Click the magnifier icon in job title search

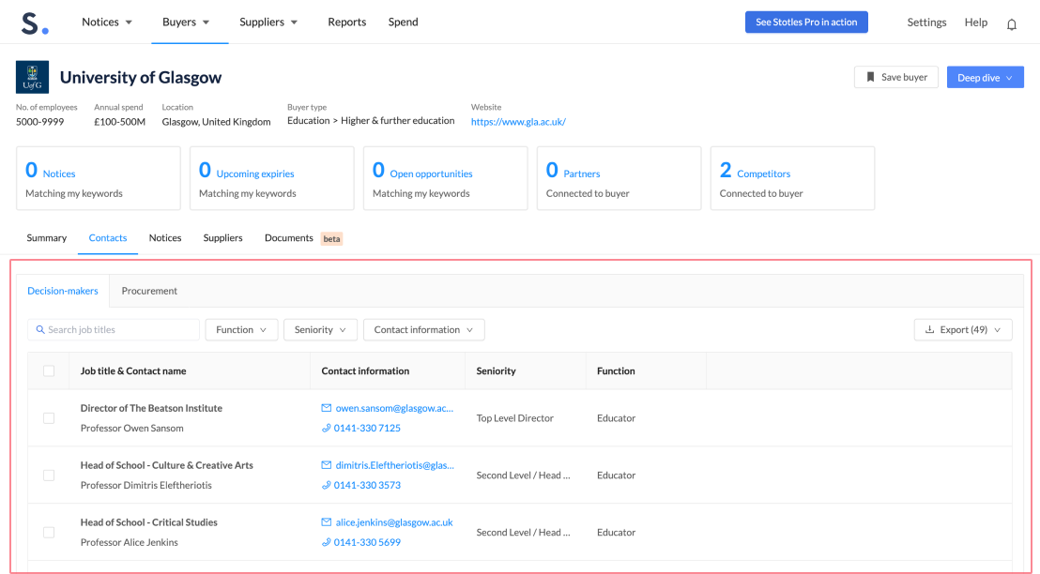[x=40, y=329]
